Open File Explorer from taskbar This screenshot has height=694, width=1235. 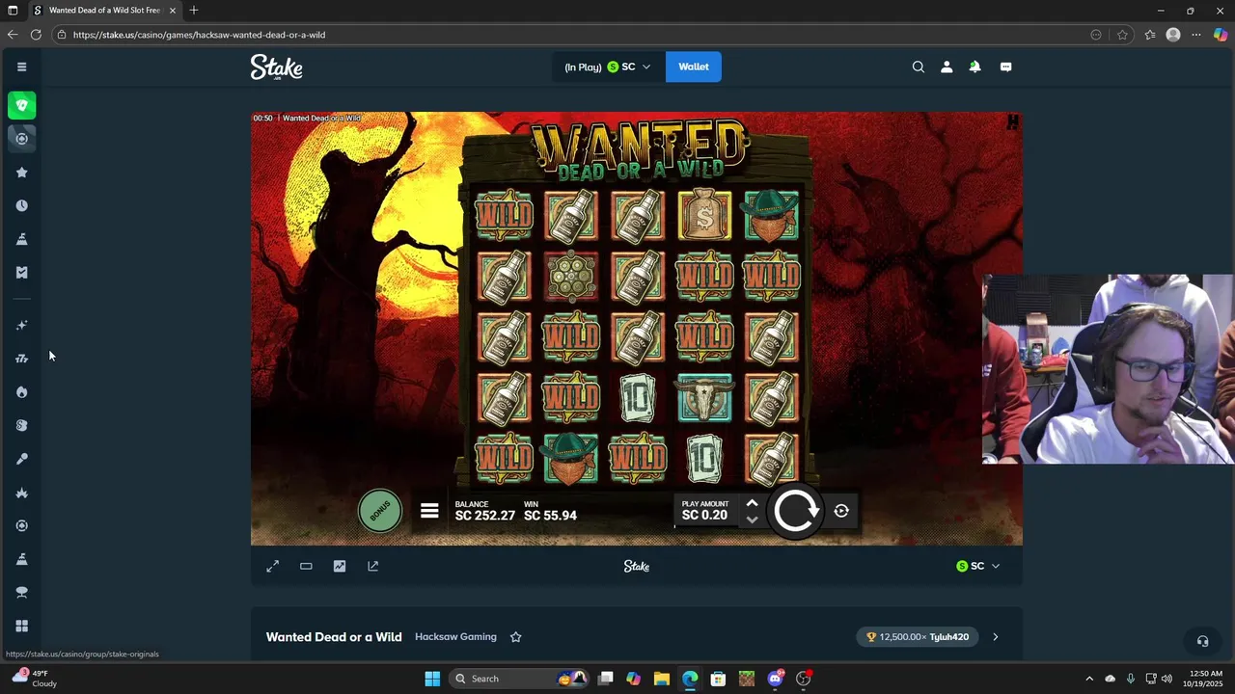[662, 679]
